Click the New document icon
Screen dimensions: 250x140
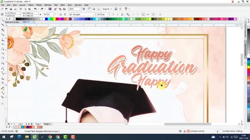pos(2,9)
